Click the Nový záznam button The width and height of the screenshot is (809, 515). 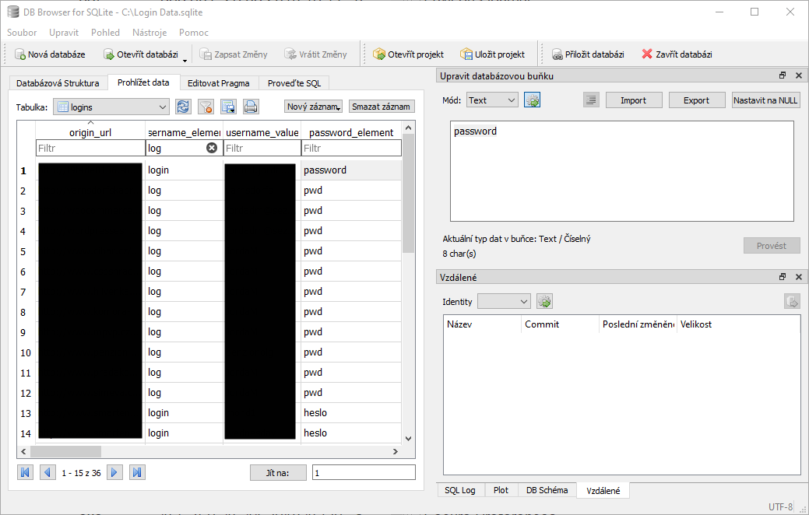[x=313, y=107]
